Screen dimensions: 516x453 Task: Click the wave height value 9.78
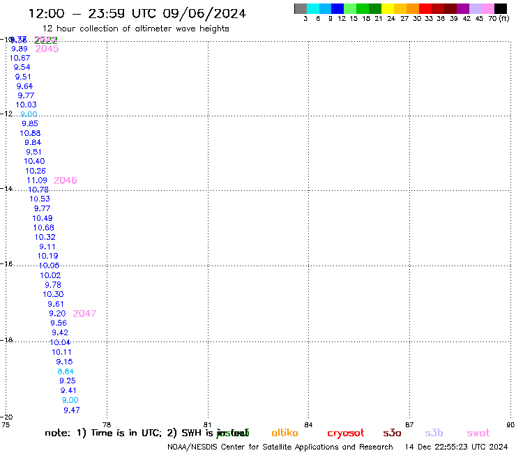tap(53, 285)
